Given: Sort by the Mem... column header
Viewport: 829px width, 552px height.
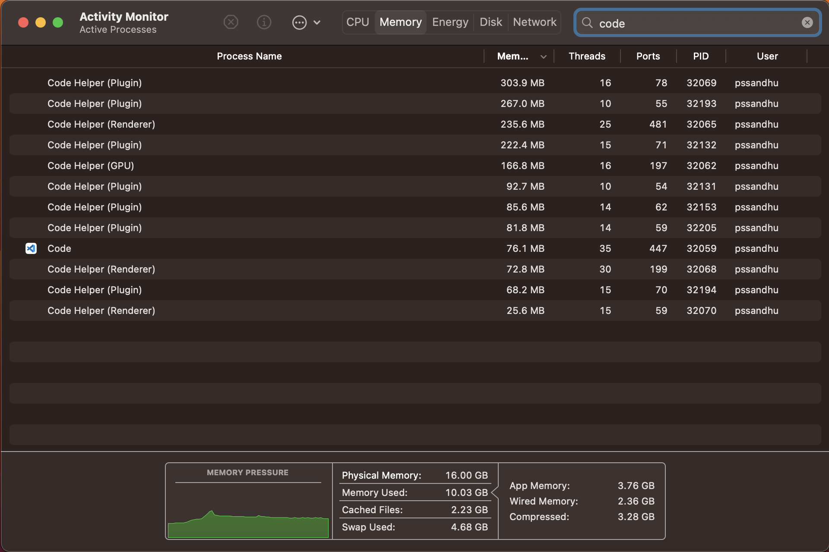Looking at the screenshot, I should [513, 56].
